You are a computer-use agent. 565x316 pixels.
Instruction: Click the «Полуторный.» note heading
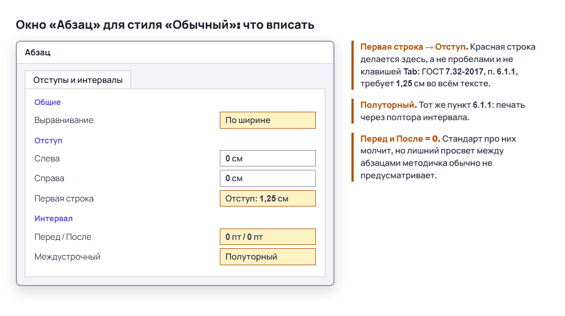tap(389, 105)
